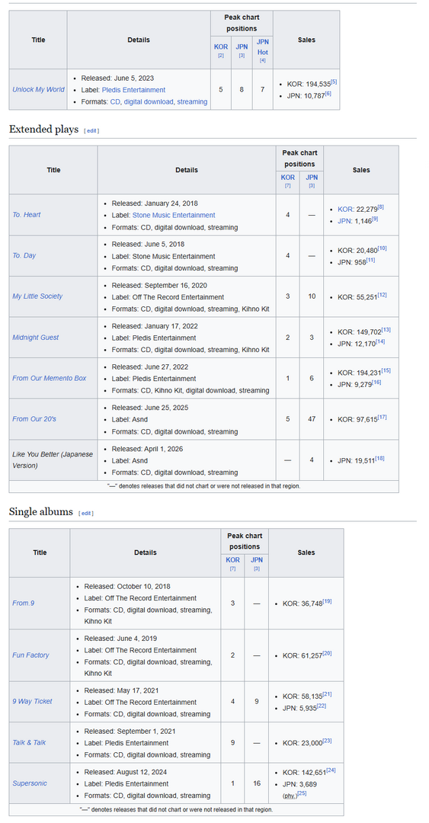Open the From Our Memento Box link
Screen dimensions: 429x823
(50, 379)
